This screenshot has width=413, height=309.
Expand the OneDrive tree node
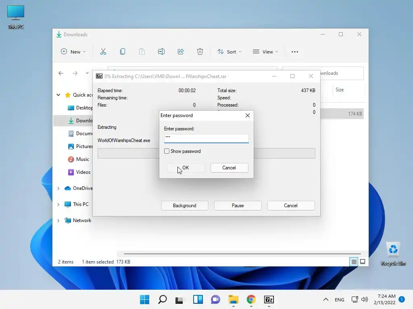[58, 188]
